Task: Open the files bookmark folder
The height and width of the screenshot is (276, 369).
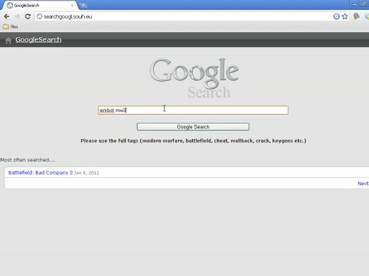Action: [11, 27]
